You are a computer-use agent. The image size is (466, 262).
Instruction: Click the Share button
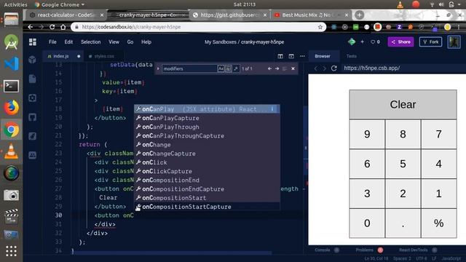(x=400, y=42)
